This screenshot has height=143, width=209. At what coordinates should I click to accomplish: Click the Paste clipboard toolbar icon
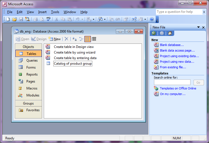[x=70, y=19]
